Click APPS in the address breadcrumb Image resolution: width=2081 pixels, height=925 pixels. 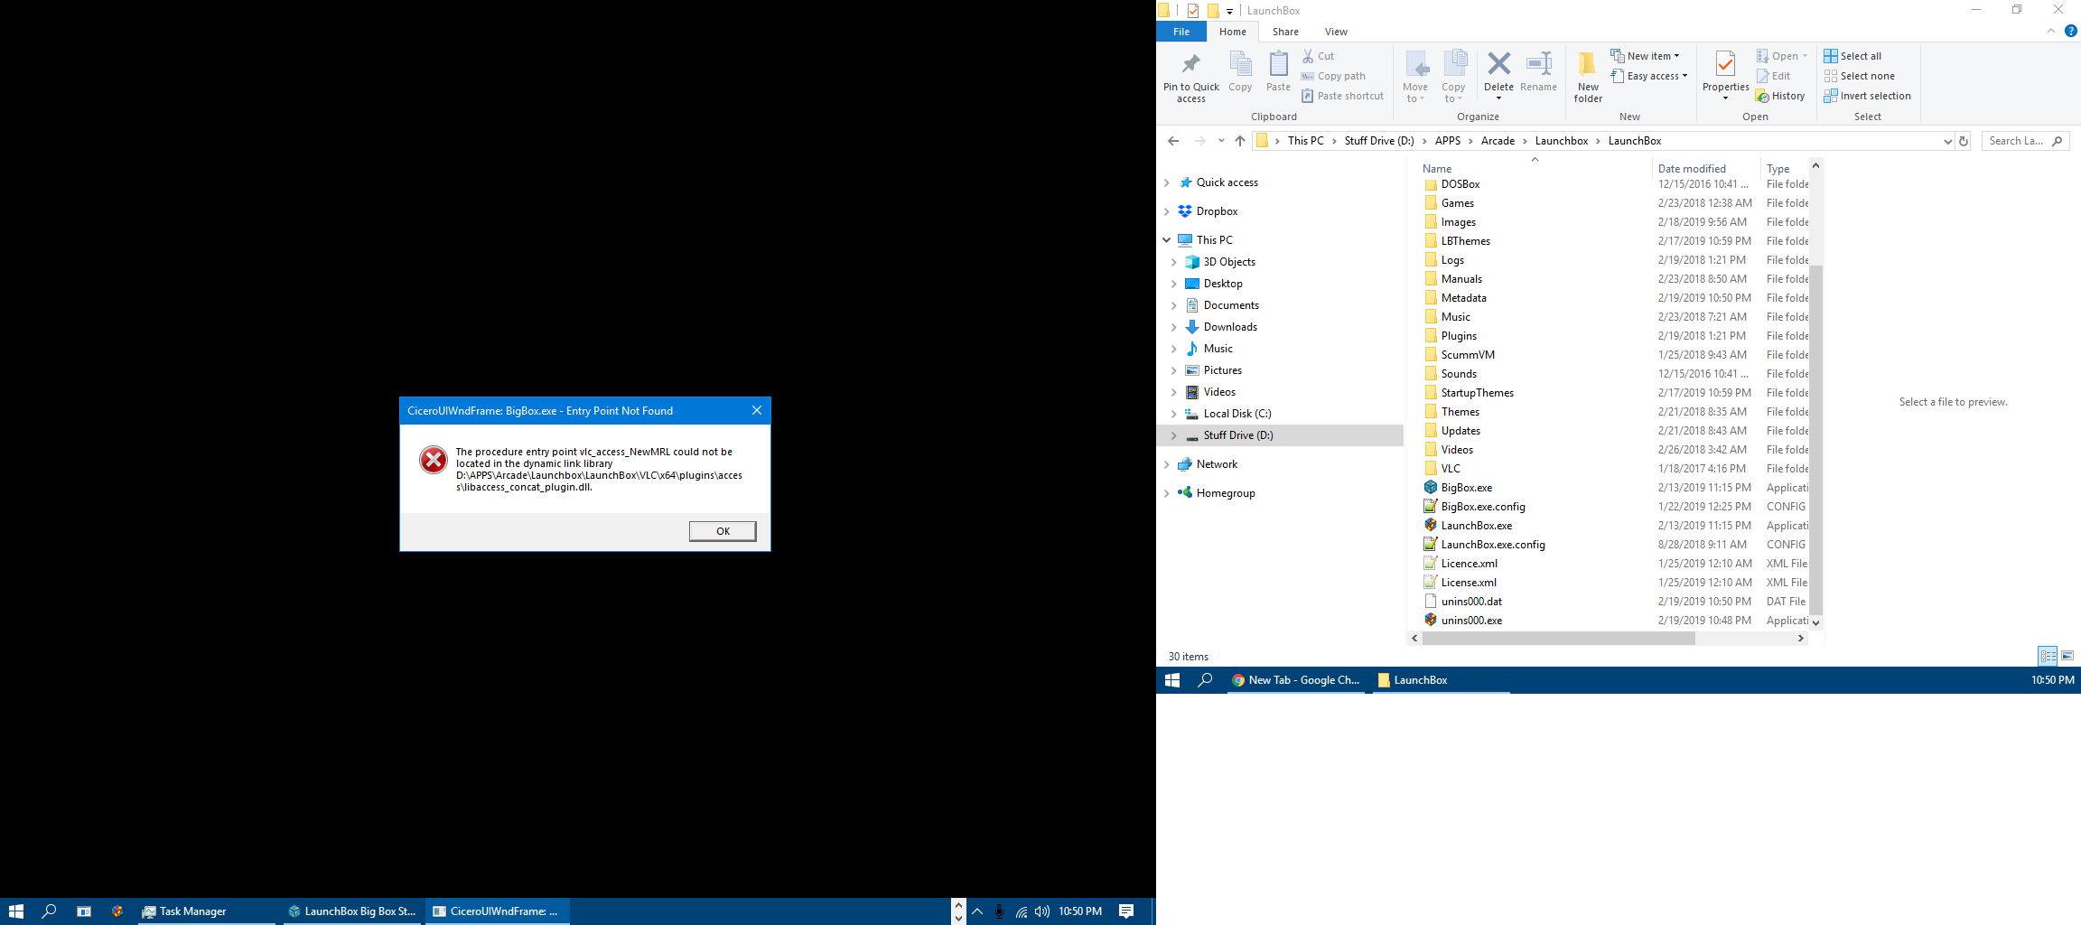1448,141
